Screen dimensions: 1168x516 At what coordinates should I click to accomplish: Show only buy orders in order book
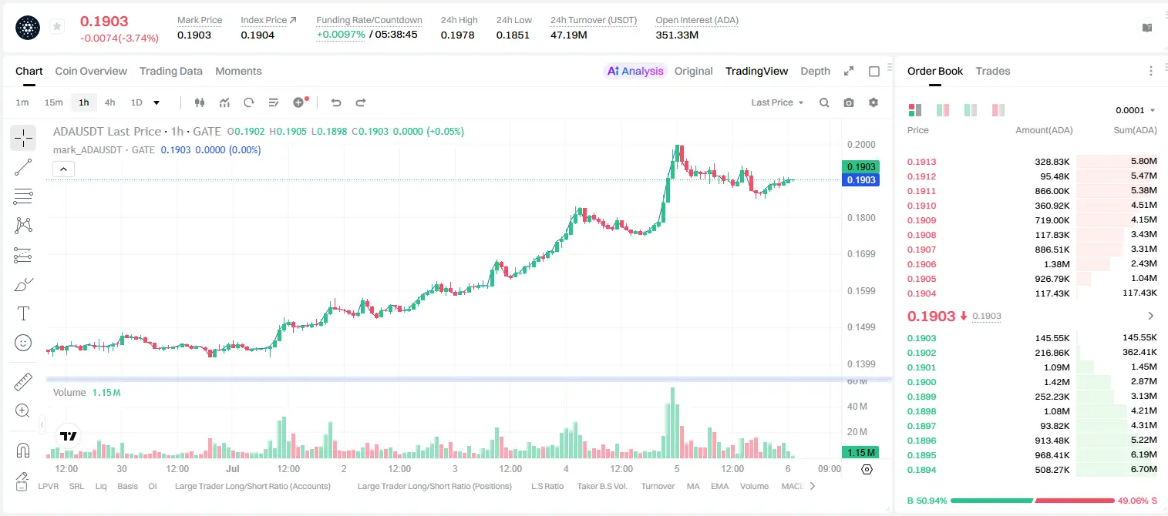coord(971,110)
